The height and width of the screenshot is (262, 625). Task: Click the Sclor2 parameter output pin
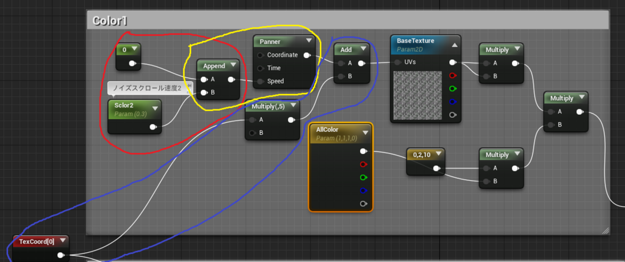(153, 127)
